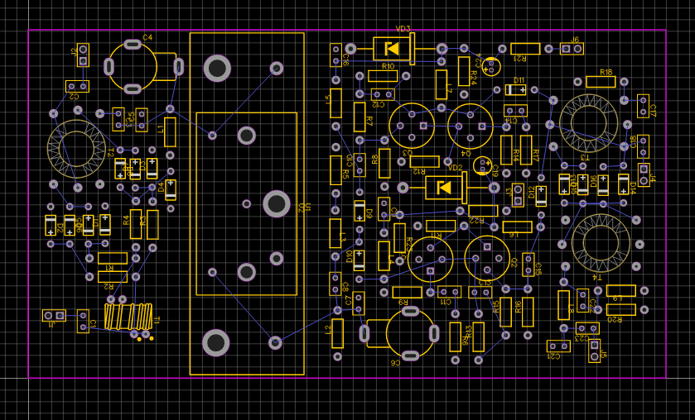Select the T3 toroid transformer
The width and height of the screenshot is (695, 420).
[588, 123]
